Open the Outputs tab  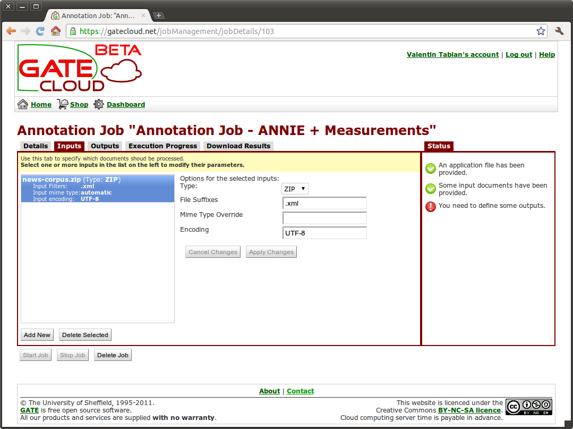pyautogui.click(x=105, y=146)
